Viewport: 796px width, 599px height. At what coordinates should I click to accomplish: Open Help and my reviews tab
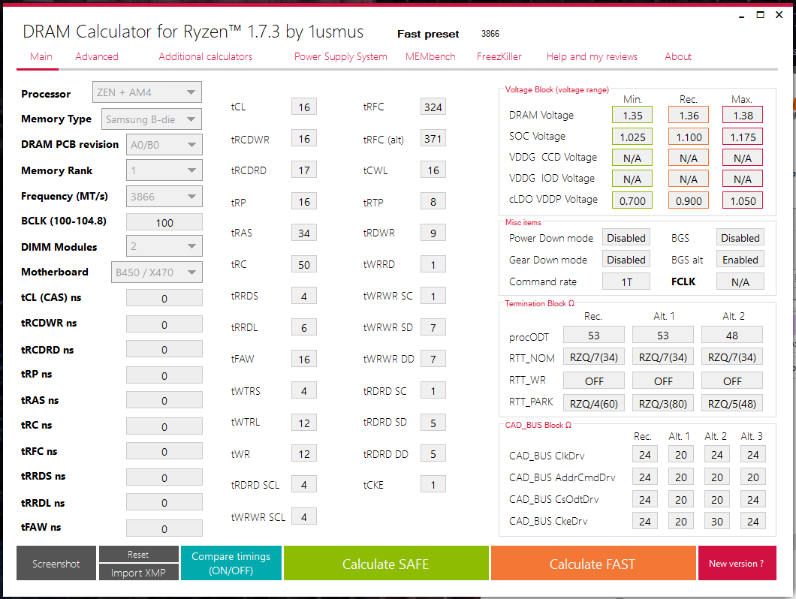pos(592,56)
